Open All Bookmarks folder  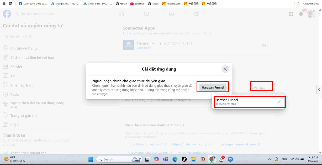[308, 4]
